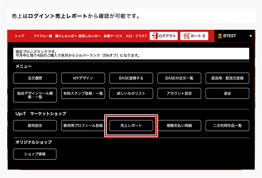Viewport: 262px width, 178px height.
Task: Open the 欲しいものリスト button
Action: click(x=131, y=93)
